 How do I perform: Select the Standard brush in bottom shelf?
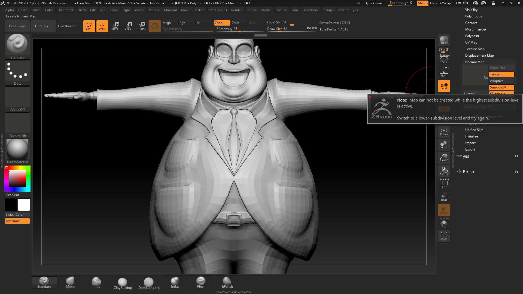(44, 283)
